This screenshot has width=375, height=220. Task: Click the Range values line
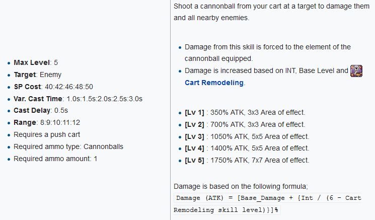pos(47,123)
